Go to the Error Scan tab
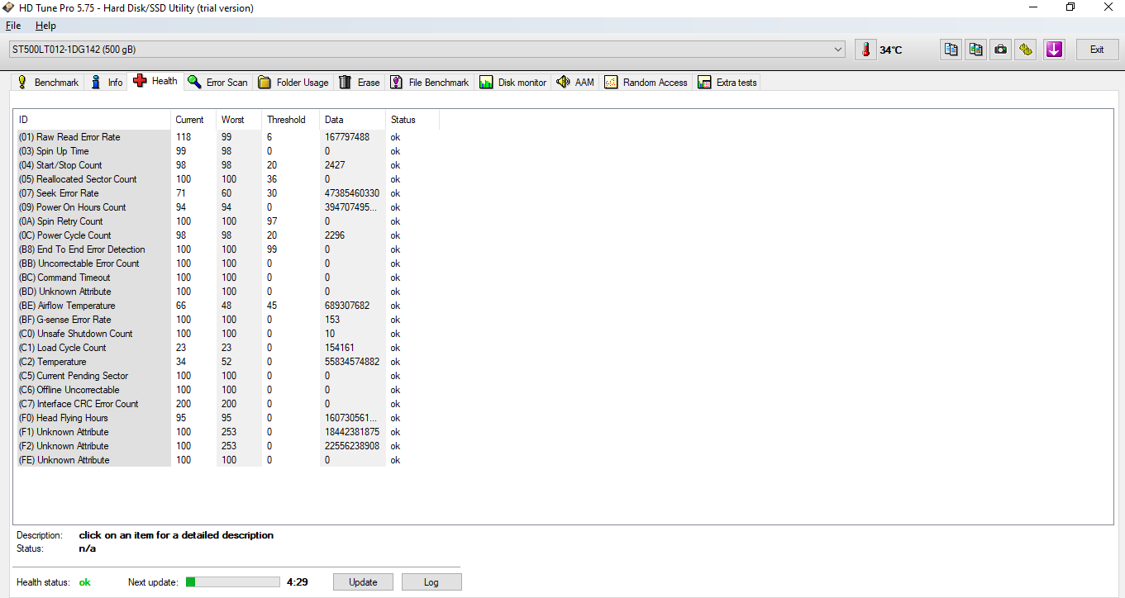This screenshot has width=1125, height=598. pos(218,82)
